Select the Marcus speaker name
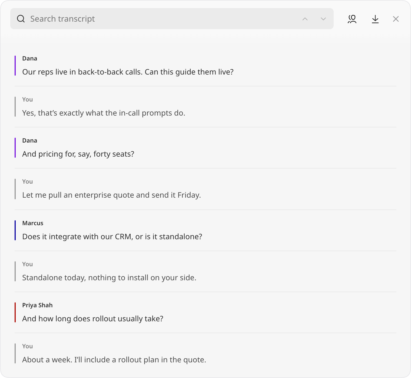The height and width of the screenshot is (378, 411). coord(33,223)
